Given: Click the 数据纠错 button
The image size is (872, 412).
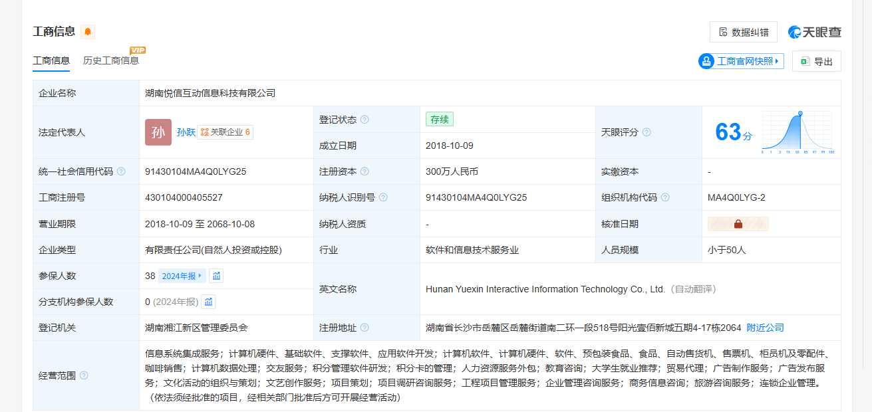Looking at the screenshot, I should [x=743, y=32].
